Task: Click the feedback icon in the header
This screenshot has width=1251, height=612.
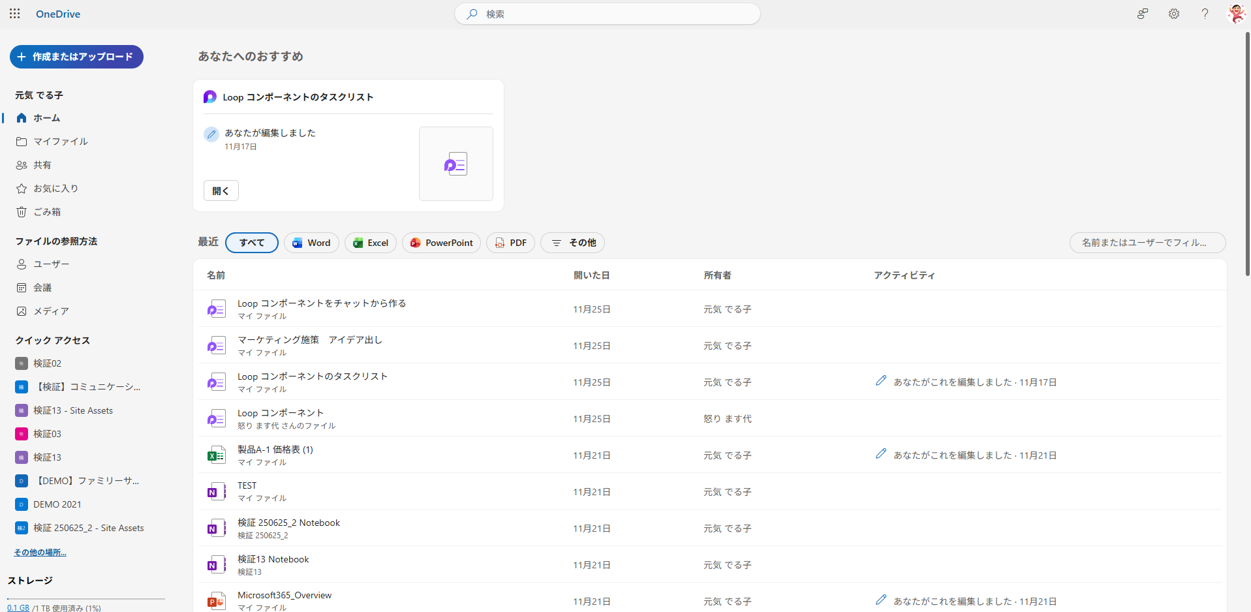Action: pos(1142,14)
